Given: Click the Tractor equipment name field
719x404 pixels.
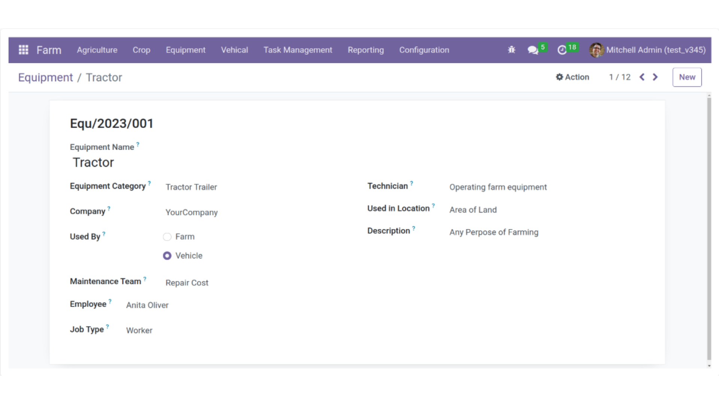Looking at the screenshot, I should [93, 163].
